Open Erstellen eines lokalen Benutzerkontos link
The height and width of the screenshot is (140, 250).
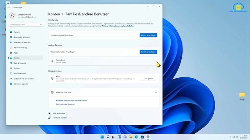(71, 100)
